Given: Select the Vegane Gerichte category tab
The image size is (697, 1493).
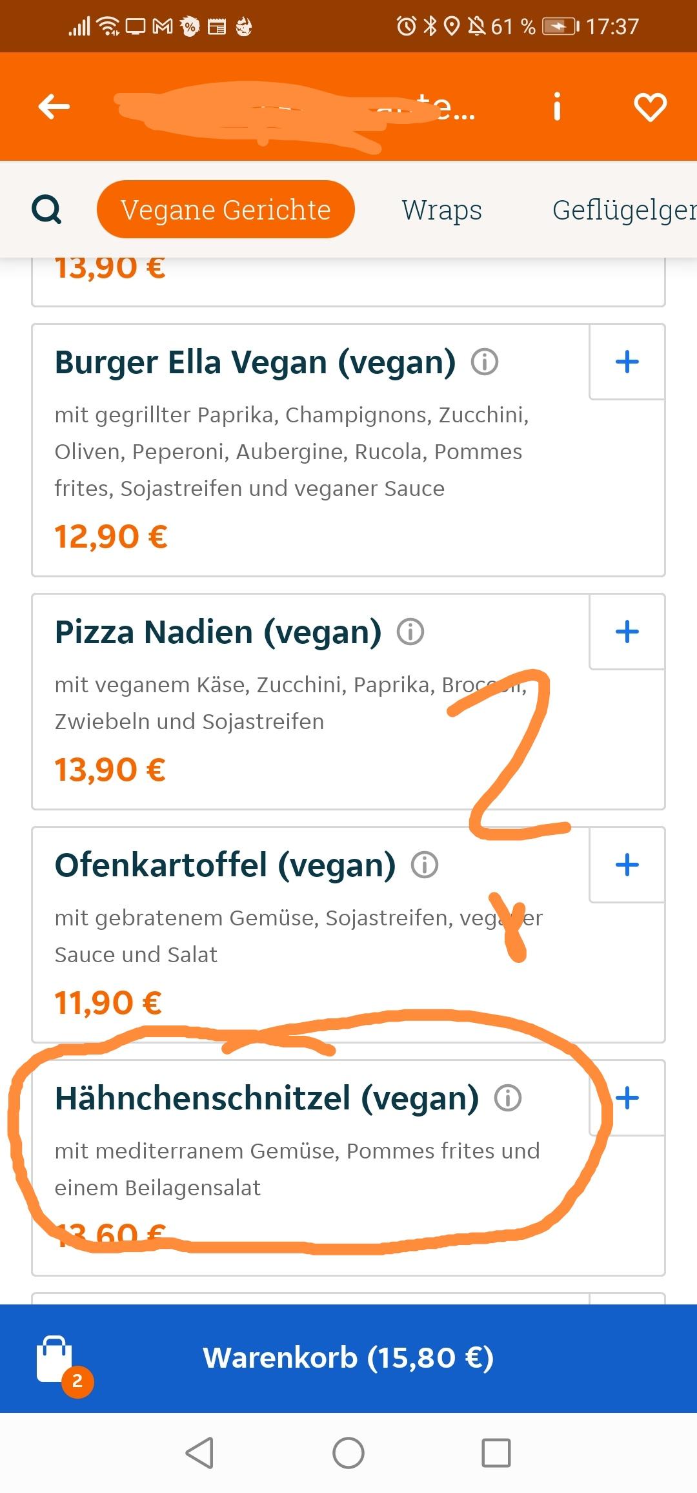Looking at the screenshot, I should tap(225, 210).
